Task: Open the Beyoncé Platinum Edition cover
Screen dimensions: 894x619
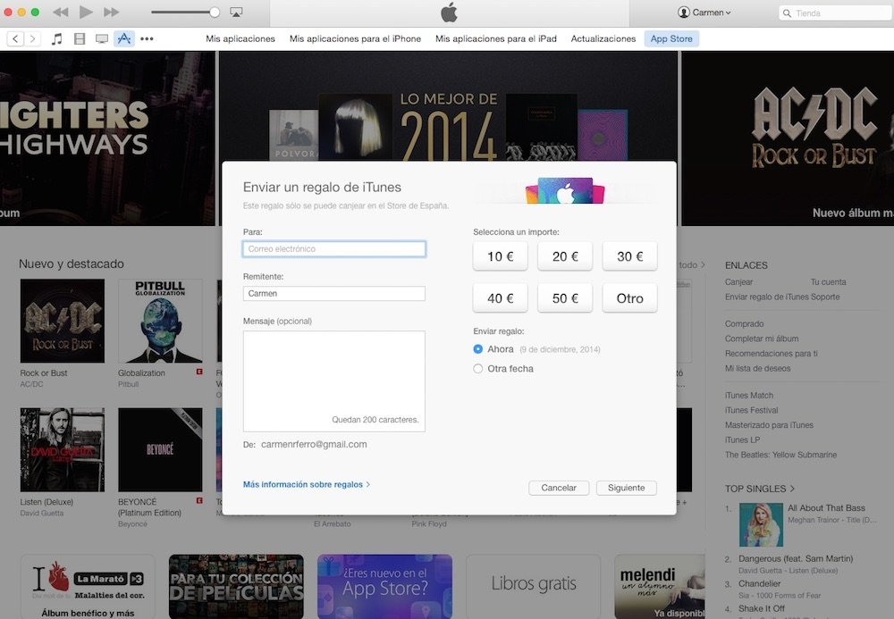Action: click(160, 449)
